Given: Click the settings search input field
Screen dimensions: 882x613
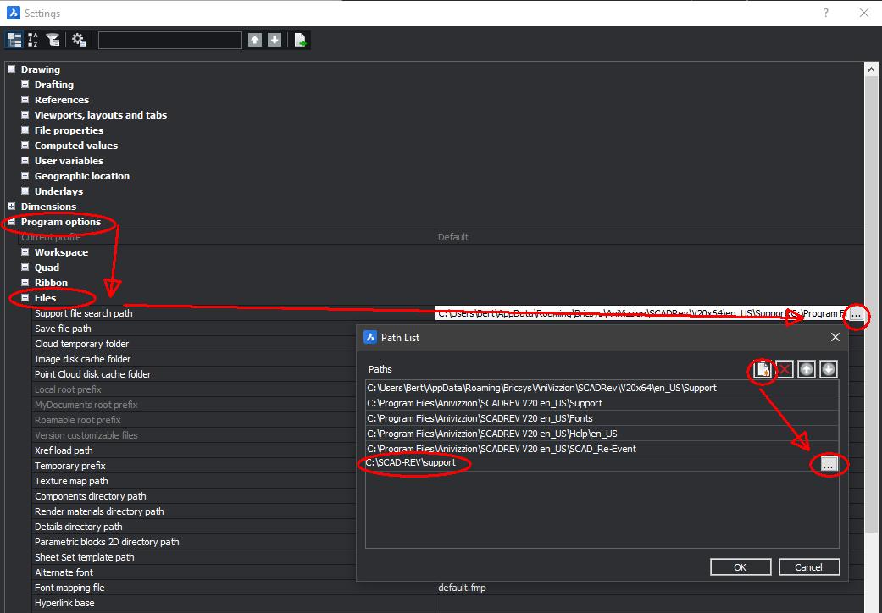Looking at the screenshot, I should 170,40.
